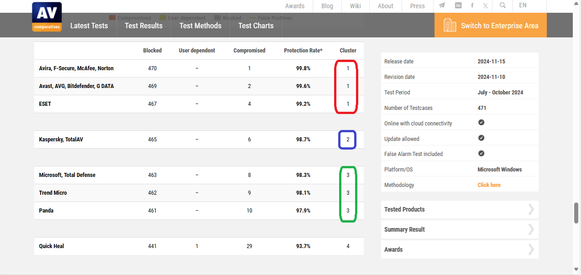Click the Number of Testcases value 471
The width and height of the screenshot is (581, 275).
482,108
